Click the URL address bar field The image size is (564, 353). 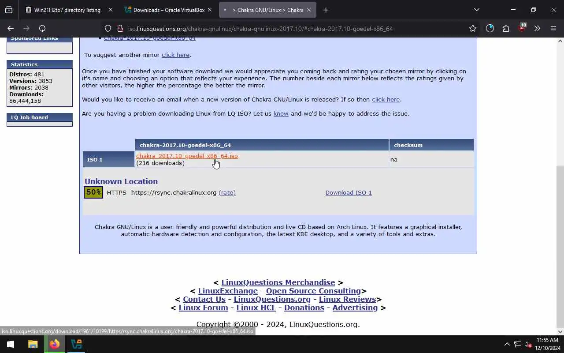[291, 28]
